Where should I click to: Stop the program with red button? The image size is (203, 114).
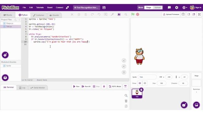click(138, 15)
